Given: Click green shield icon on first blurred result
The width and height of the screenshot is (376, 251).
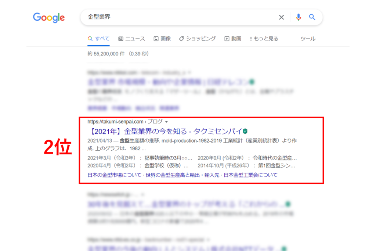Looking at the screenshot, I should point(252,82).
